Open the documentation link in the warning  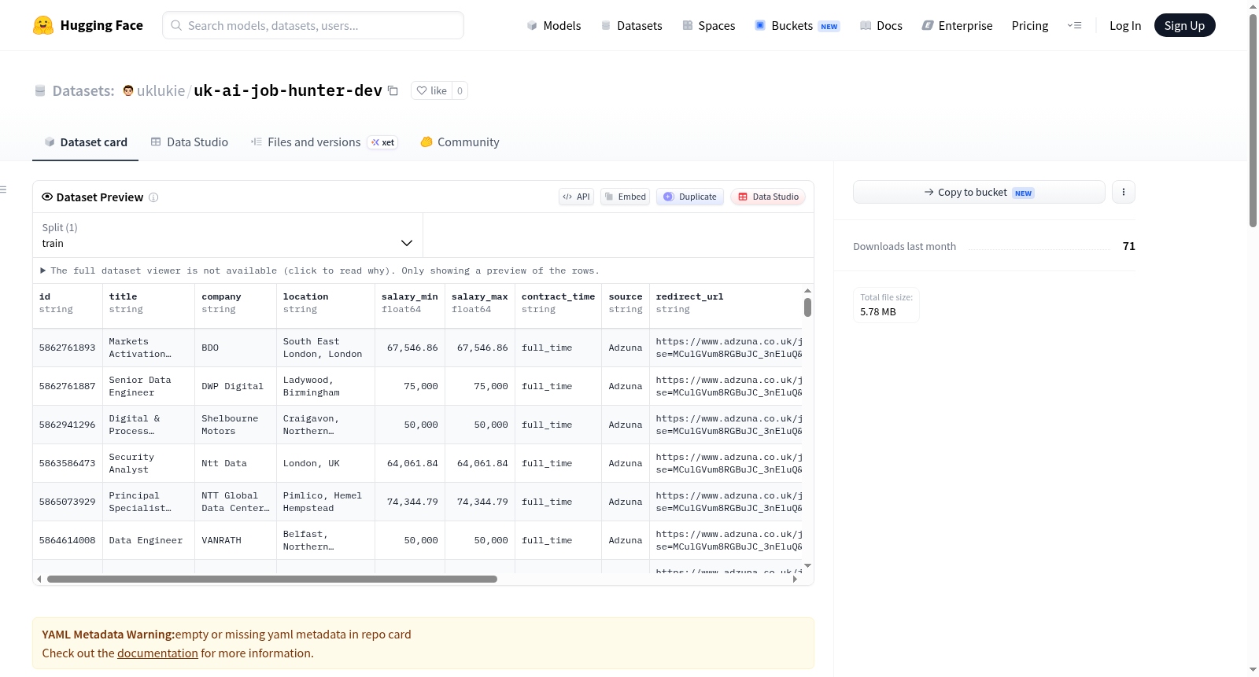pyautogui.click(x=157, y=653)
